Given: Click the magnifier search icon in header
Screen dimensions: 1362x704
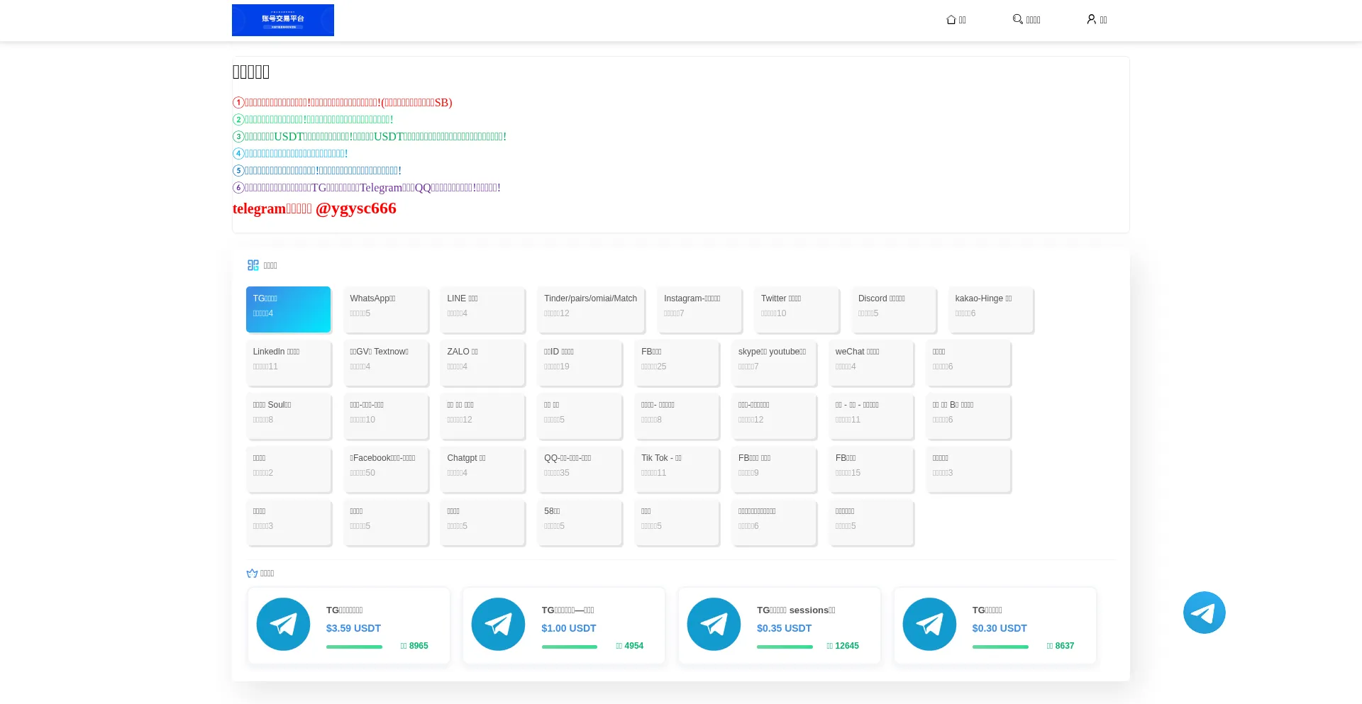Looking at the screenshot, I should 1017,19.
